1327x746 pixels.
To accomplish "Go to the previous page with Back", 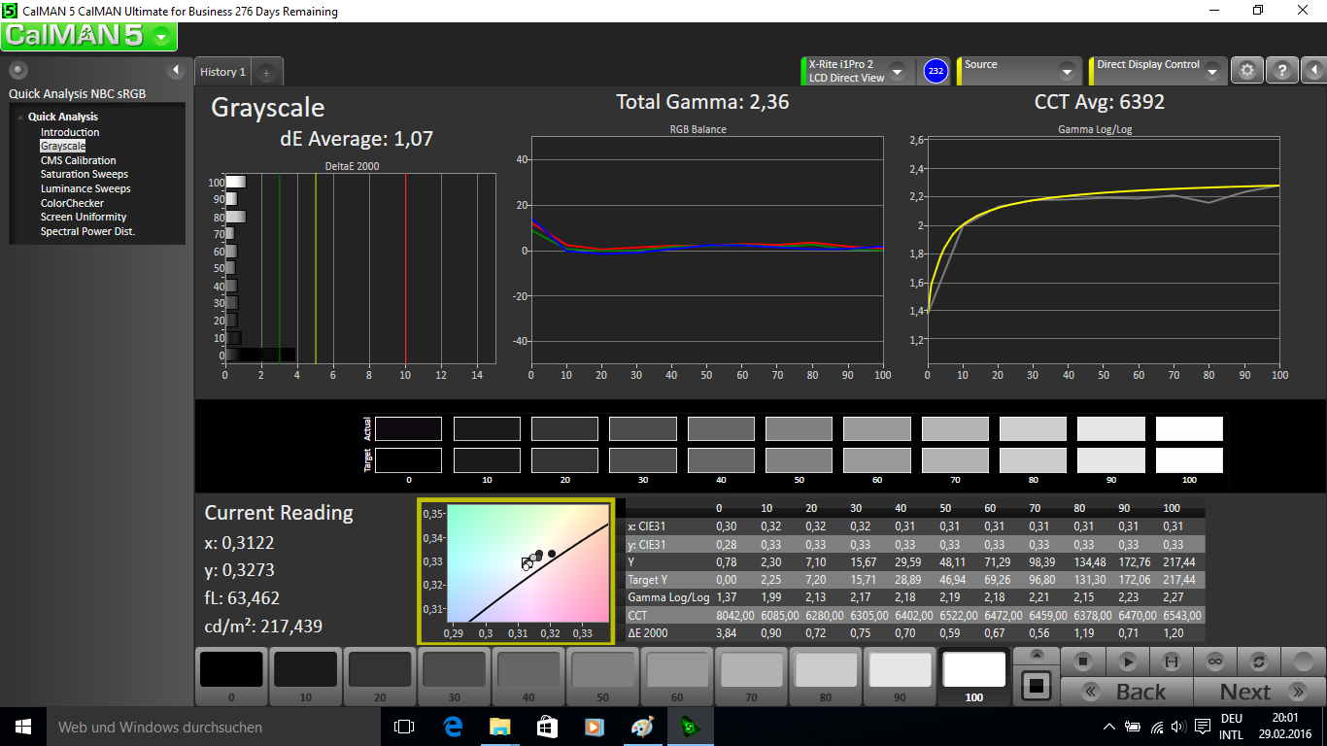I will (1127, 692).
